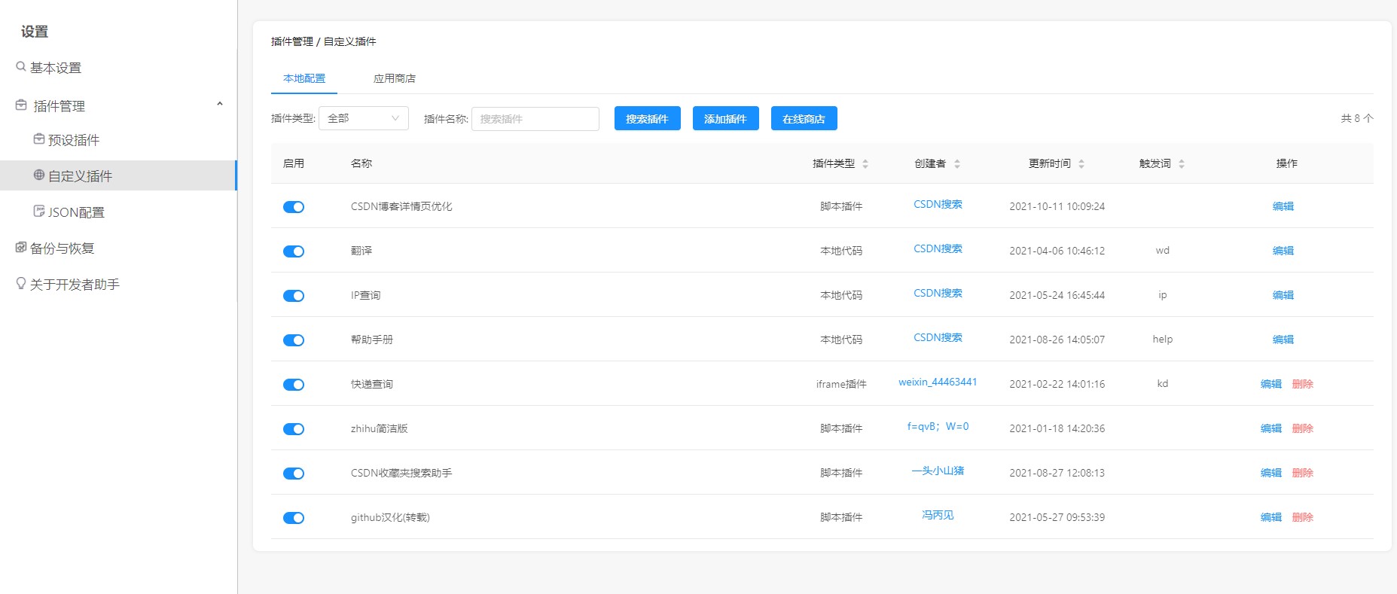Click the lightbulb icon for 关于开发者助手
The width and height of the screenshot is (1397, 594).
click(21, 283)
